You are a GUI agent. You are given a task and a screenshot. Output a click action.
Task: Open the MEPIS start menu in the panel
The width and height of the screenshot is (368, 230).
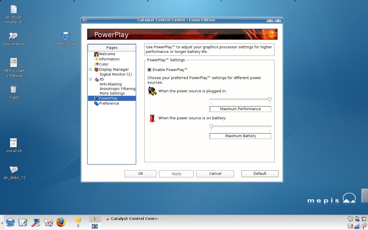(x=10, y=222)
